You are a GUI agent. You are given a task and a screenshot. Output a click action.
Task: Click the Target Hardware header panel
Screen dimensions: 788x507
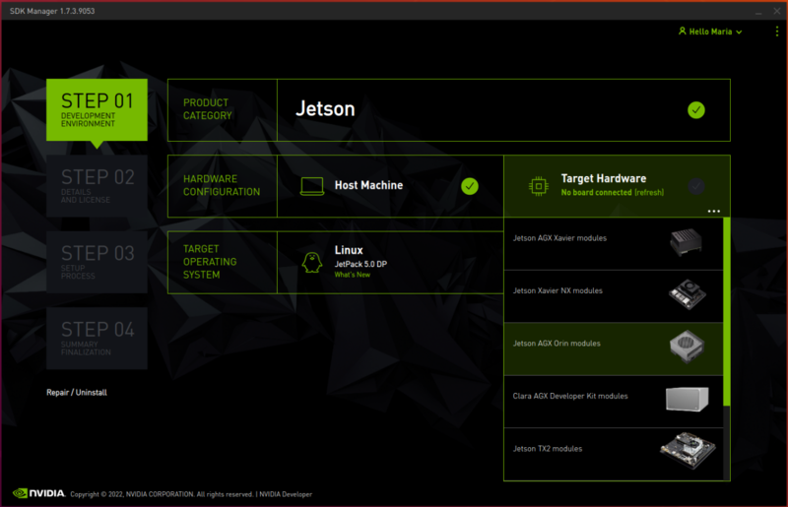click(618, 186)
